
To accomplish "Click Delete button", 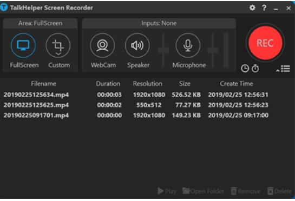I will (x=279, y=191).
